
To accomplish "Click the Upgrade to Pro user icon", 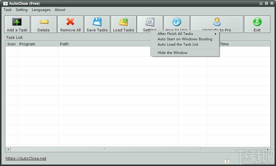I will tap(217, 22).
